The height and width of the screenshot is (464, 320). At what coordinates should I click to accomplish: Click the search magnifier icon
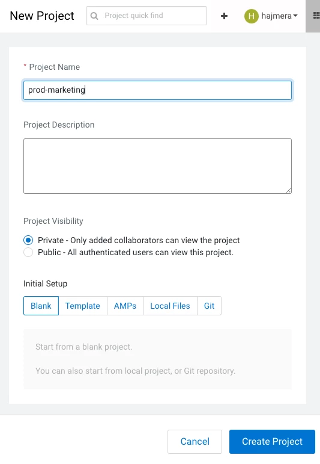94,16
